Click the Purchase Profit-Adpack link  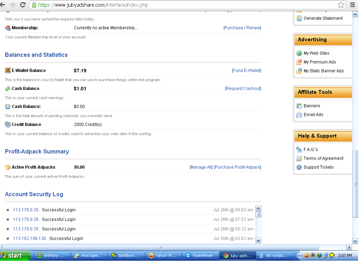pos(238,167)
